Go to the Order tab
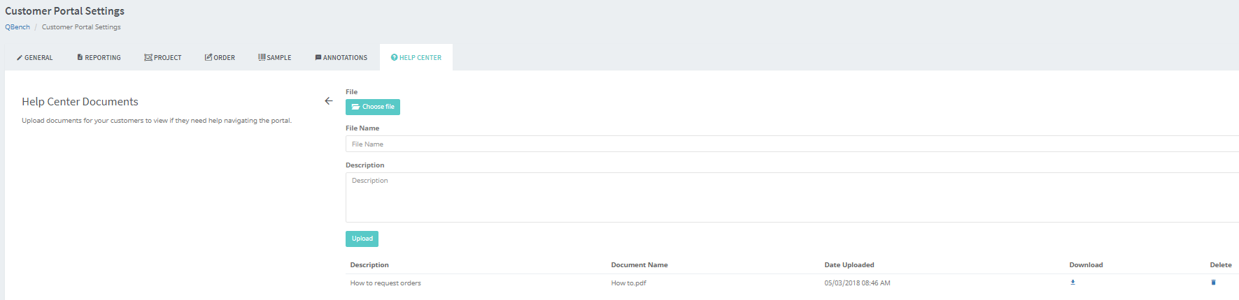The image size is (1239, 300). 220,58
